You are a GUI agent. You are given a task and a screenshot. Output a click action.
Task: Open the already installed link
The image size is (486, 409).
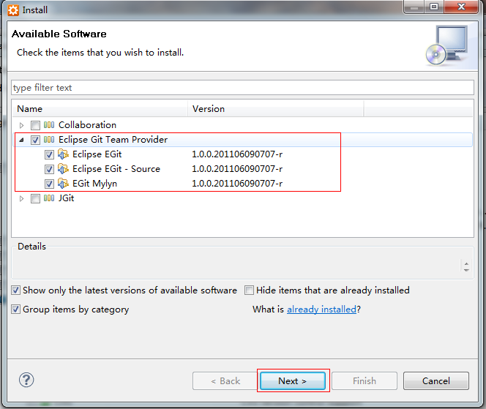point(321,309)
